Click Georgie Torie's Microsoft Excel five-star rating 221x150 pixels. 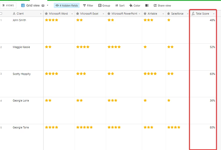[84, 127]
